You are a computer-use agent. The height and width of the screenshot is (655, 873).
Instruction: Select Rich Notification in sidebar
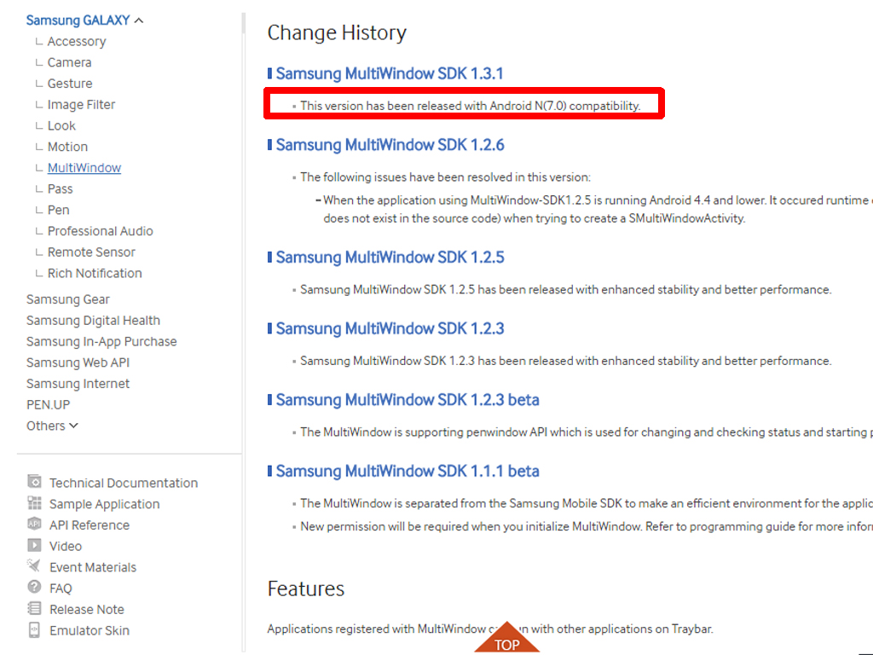point(95,273)
